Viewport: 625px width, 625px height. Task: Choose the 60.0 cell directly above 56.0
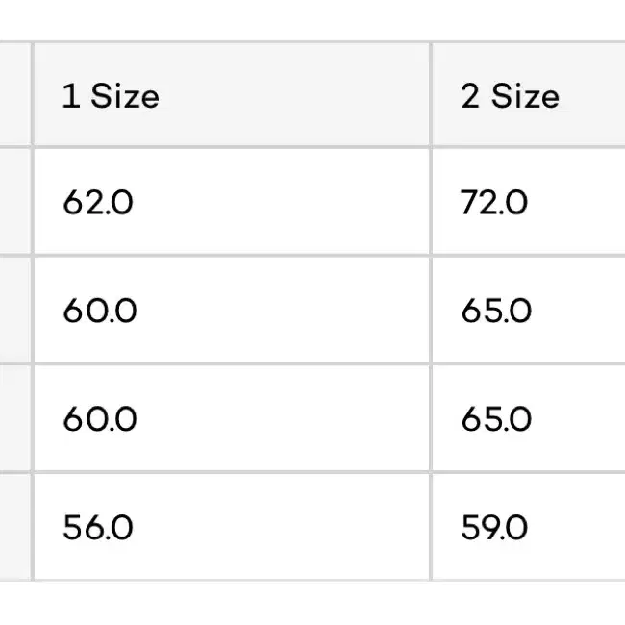click(x=232, y=418)
